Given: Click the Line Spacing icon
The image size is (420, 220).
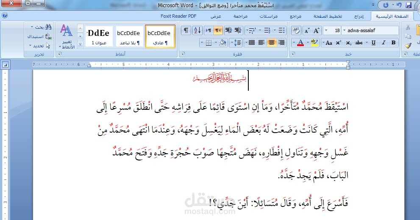Looking at the screenshot, I should [237, 43].
